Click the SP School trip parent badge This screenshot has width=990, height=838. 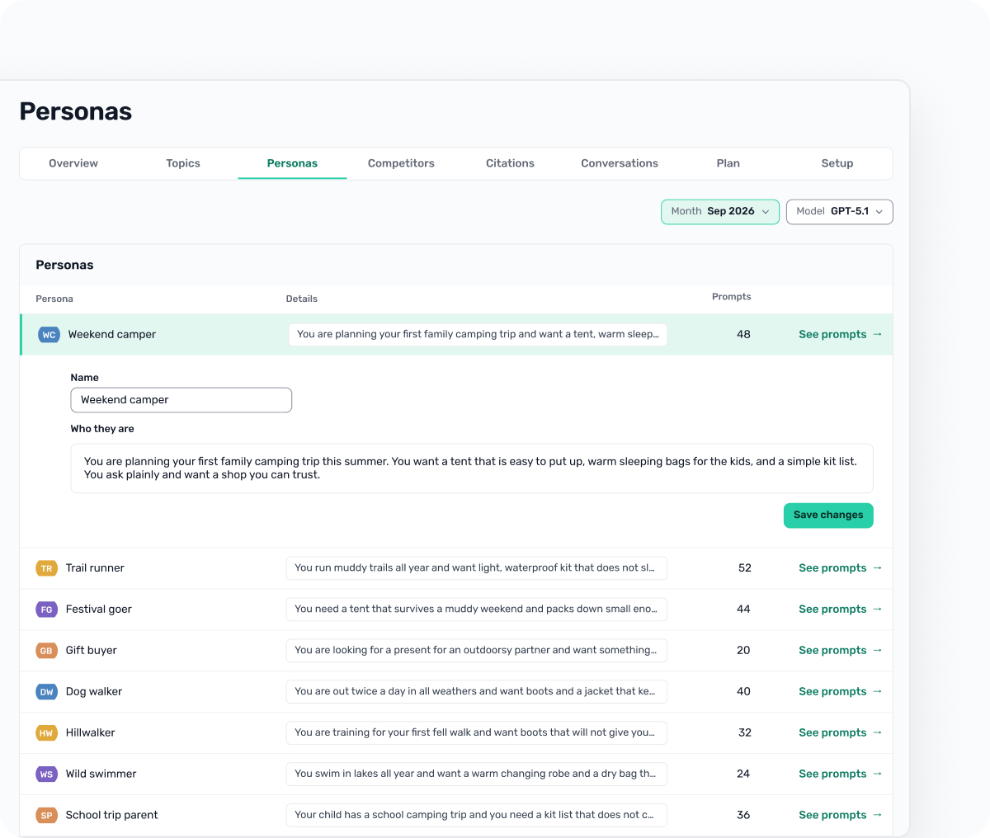[46, 816]
